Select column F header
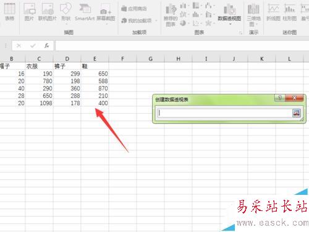Screen dimensions: 309x232 coord(122,59)
